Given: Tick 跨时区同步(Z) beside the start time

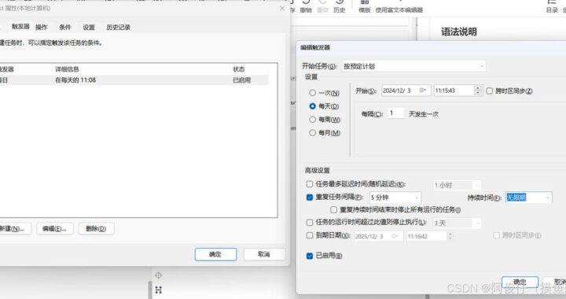Looking at the screenshot, I should point(490,91).
